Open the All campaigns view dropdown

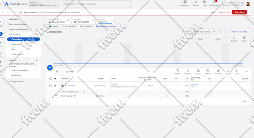point(59,21)
